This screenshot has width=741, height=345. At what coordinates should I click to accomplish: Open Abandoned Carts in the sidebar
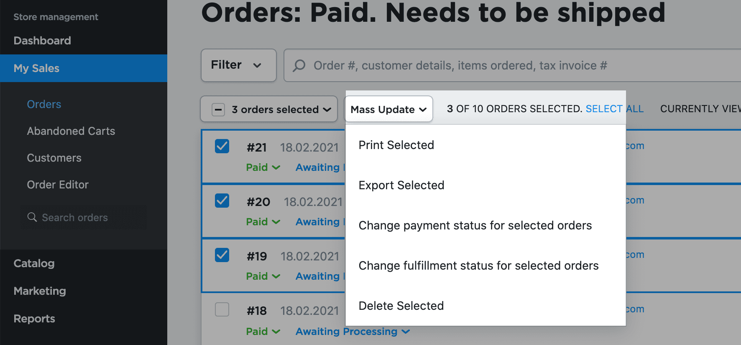tap(71, 131)
